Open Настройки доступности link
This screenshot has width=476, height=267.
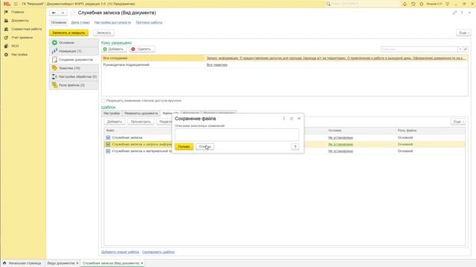(112, 22)
